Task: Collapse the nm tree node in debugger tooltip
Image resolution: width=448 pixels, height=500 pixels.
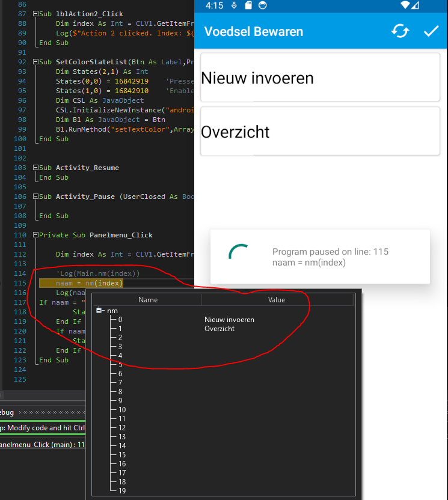Action: [99, 310]
